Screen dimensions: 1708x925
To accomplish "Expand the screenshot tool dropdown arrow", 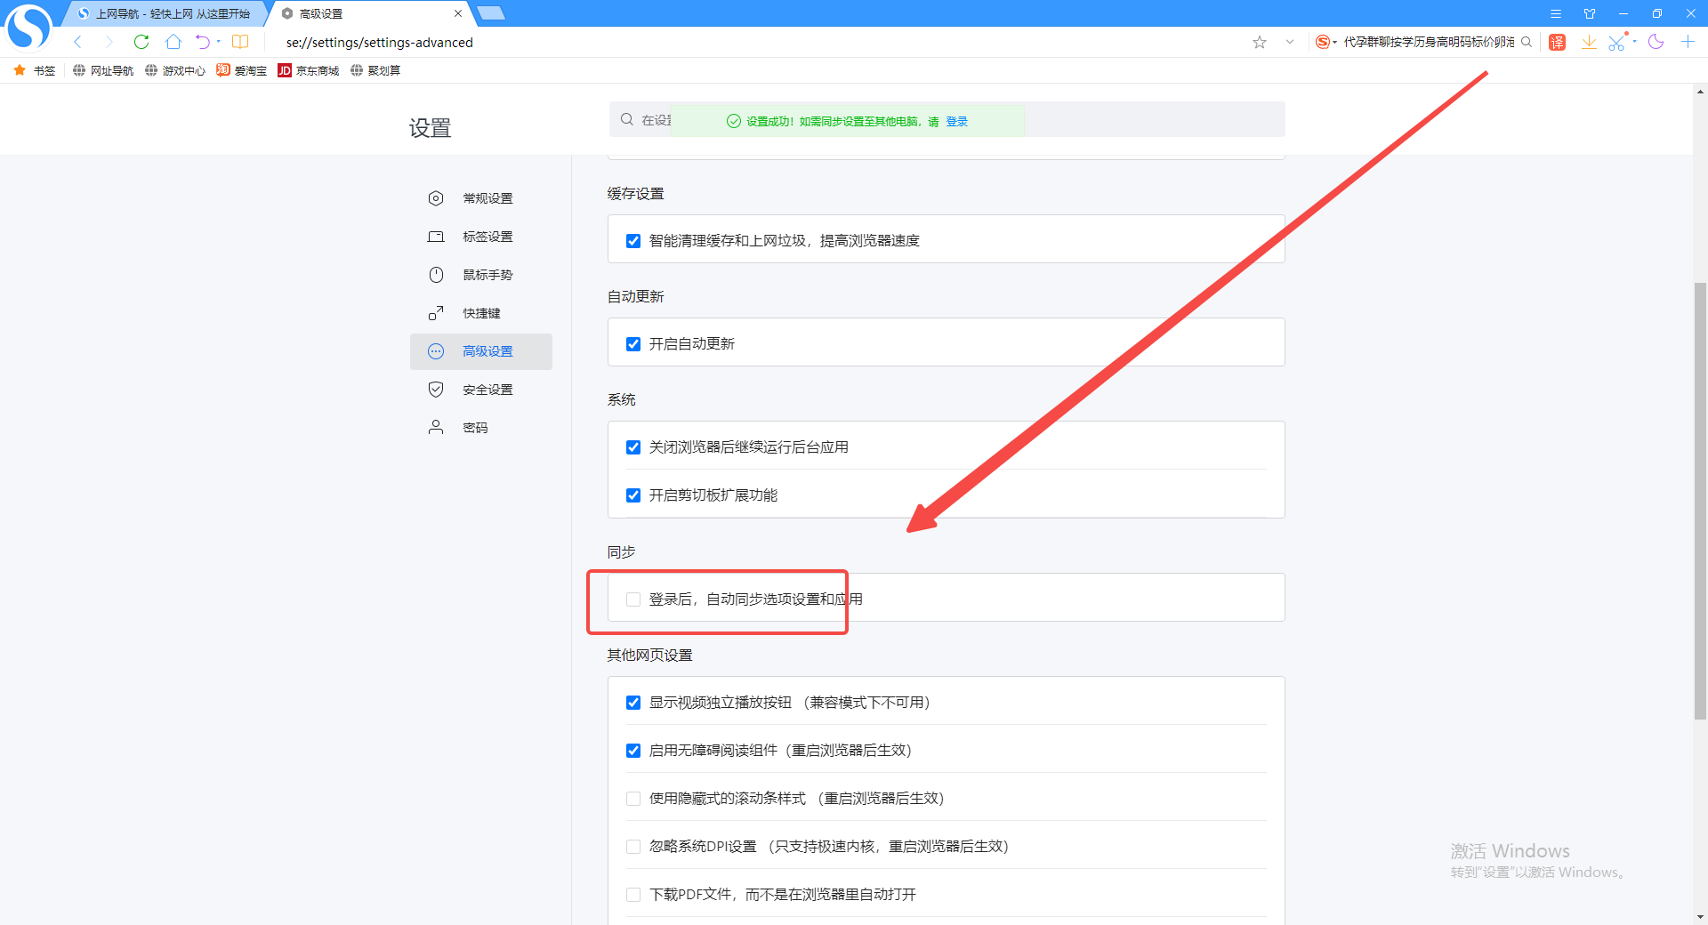I will pos(1635,41).
